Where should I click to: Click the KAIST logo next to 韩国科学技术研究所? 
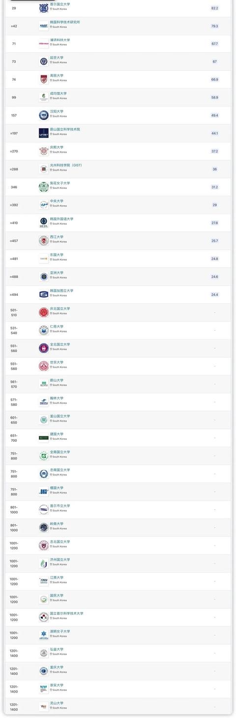[44, 26]
